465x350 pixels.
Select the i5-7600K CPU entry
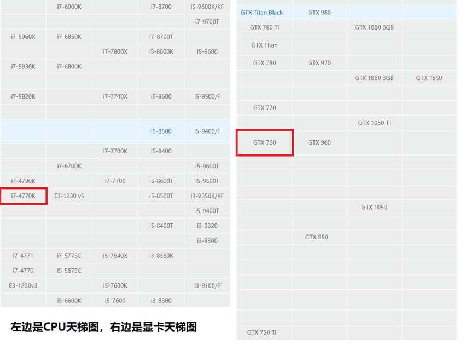(x=115, y=285)
